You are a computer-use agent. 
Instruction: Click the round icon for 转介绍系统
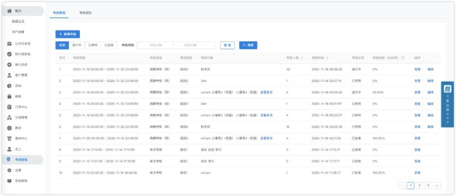[x=9, y=54]
